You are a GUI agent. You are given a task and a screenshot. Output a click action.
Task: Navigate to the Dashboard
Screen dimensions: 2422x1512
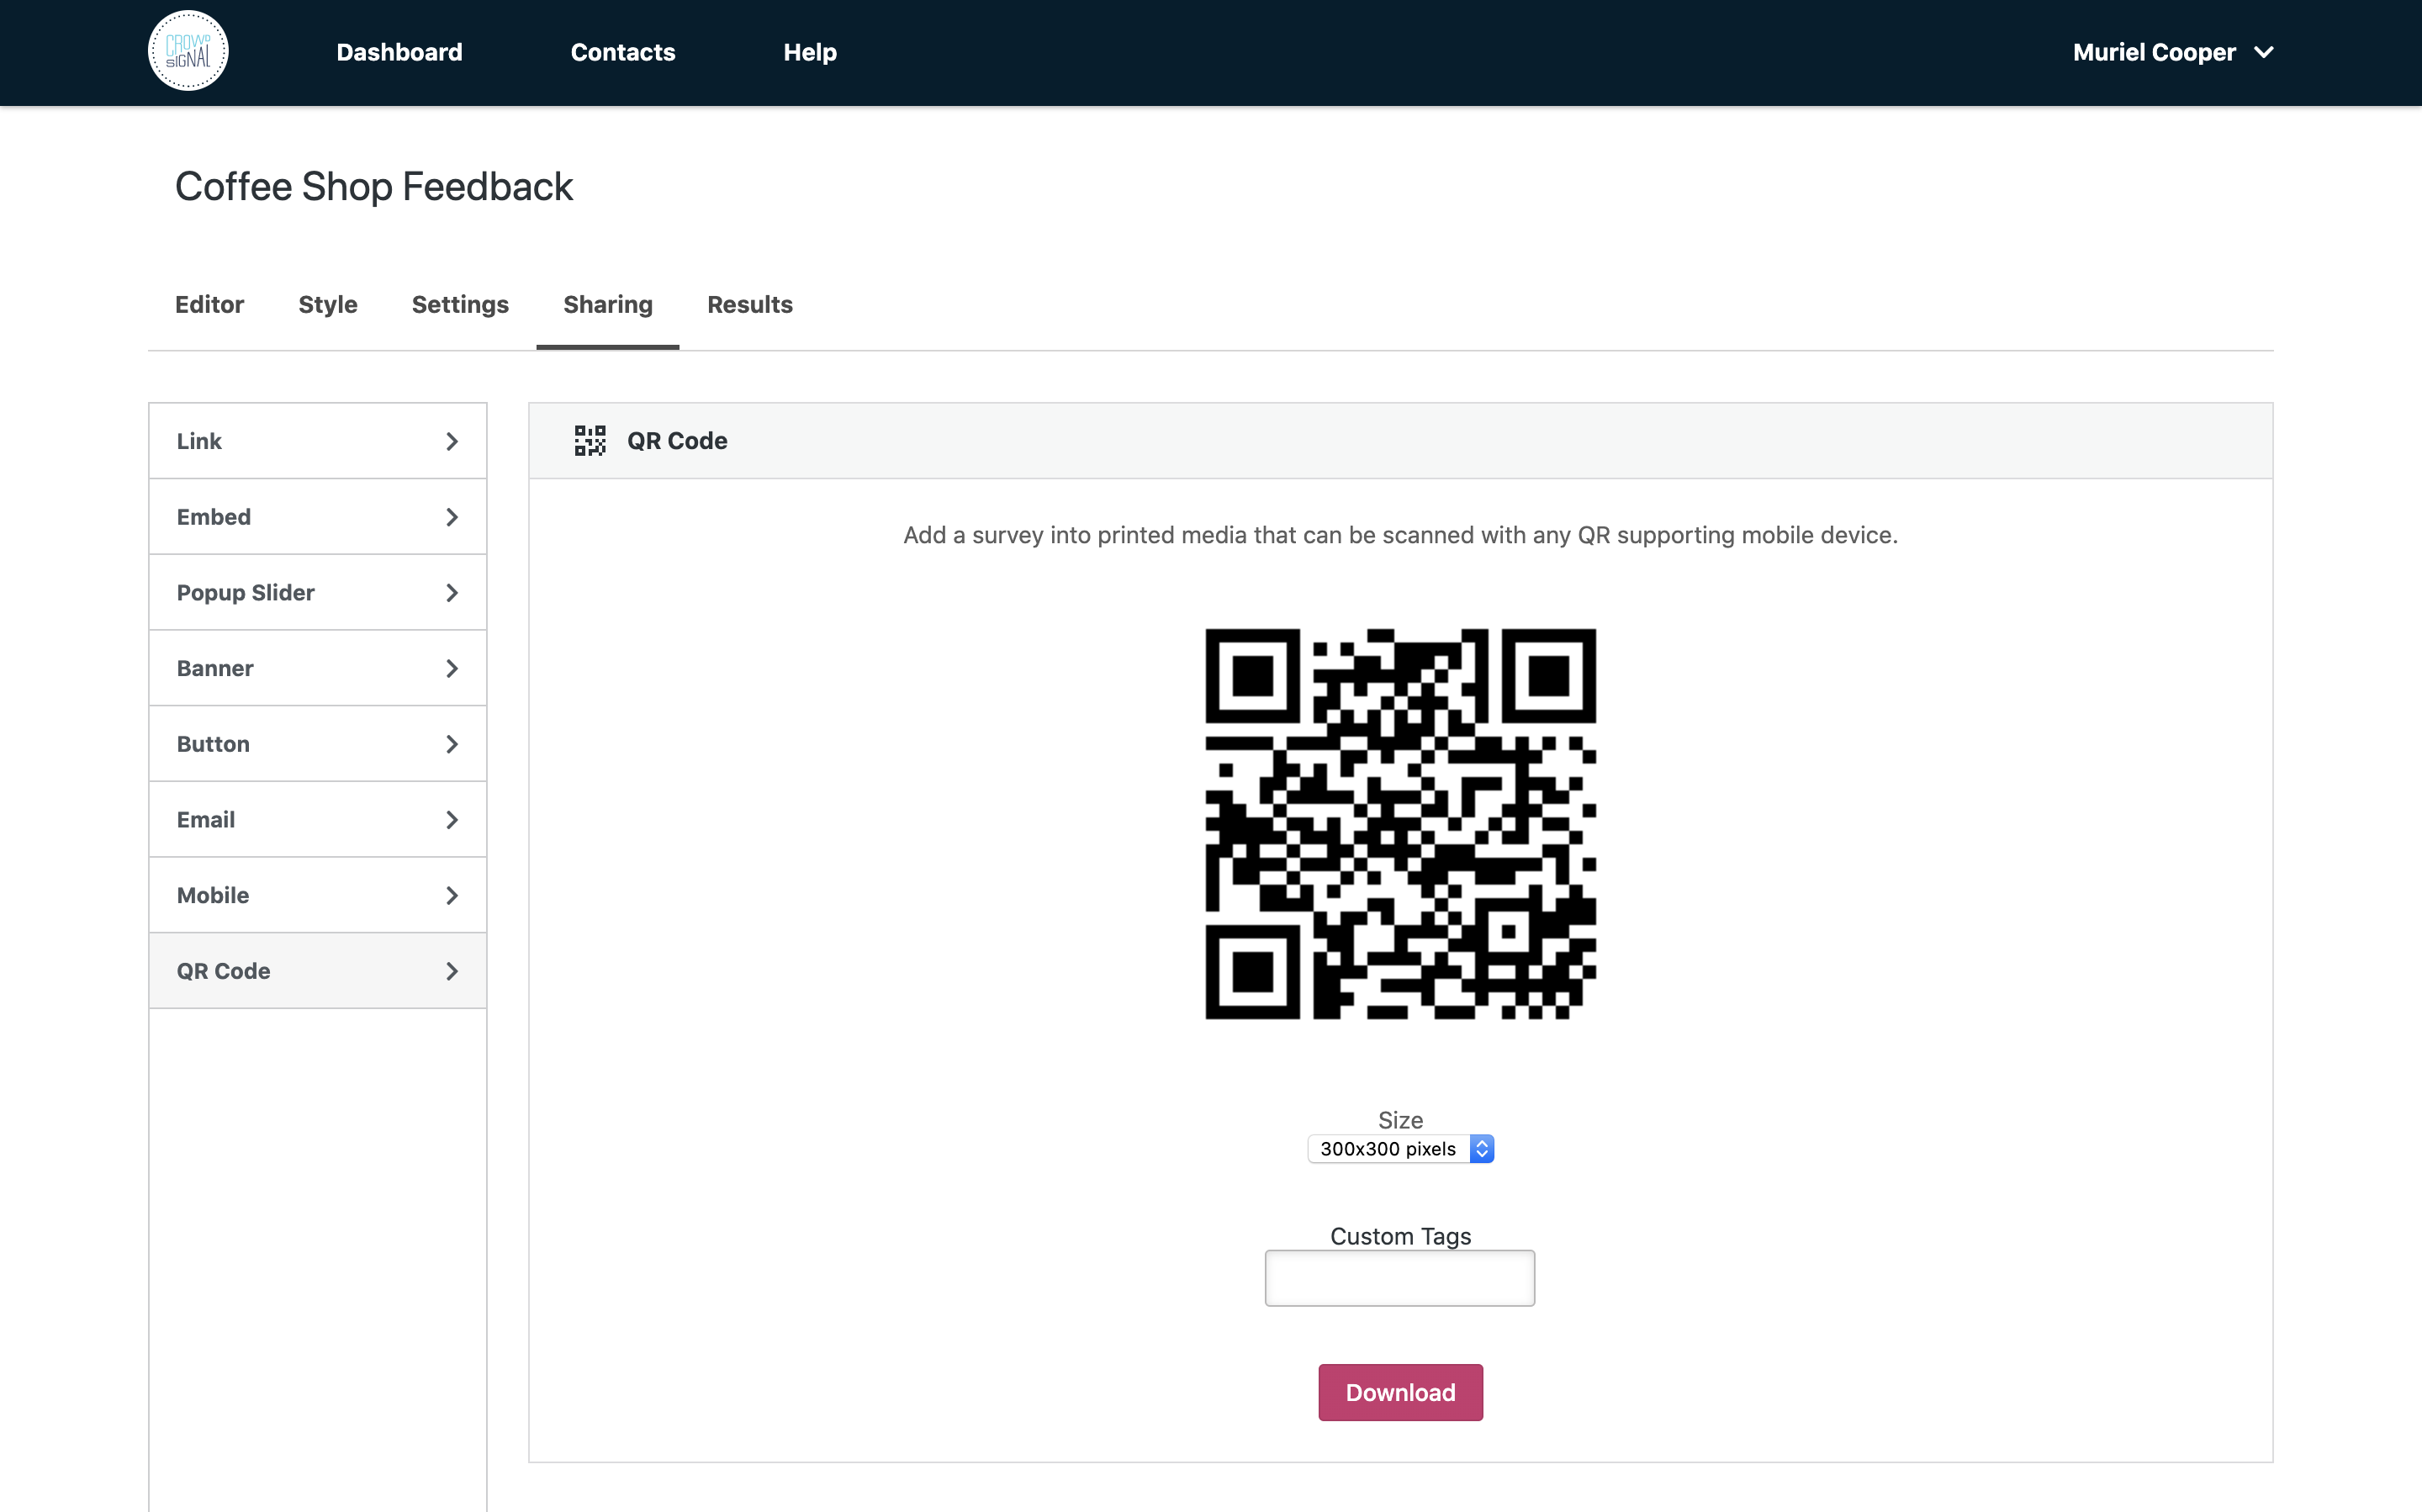[398, 52]
